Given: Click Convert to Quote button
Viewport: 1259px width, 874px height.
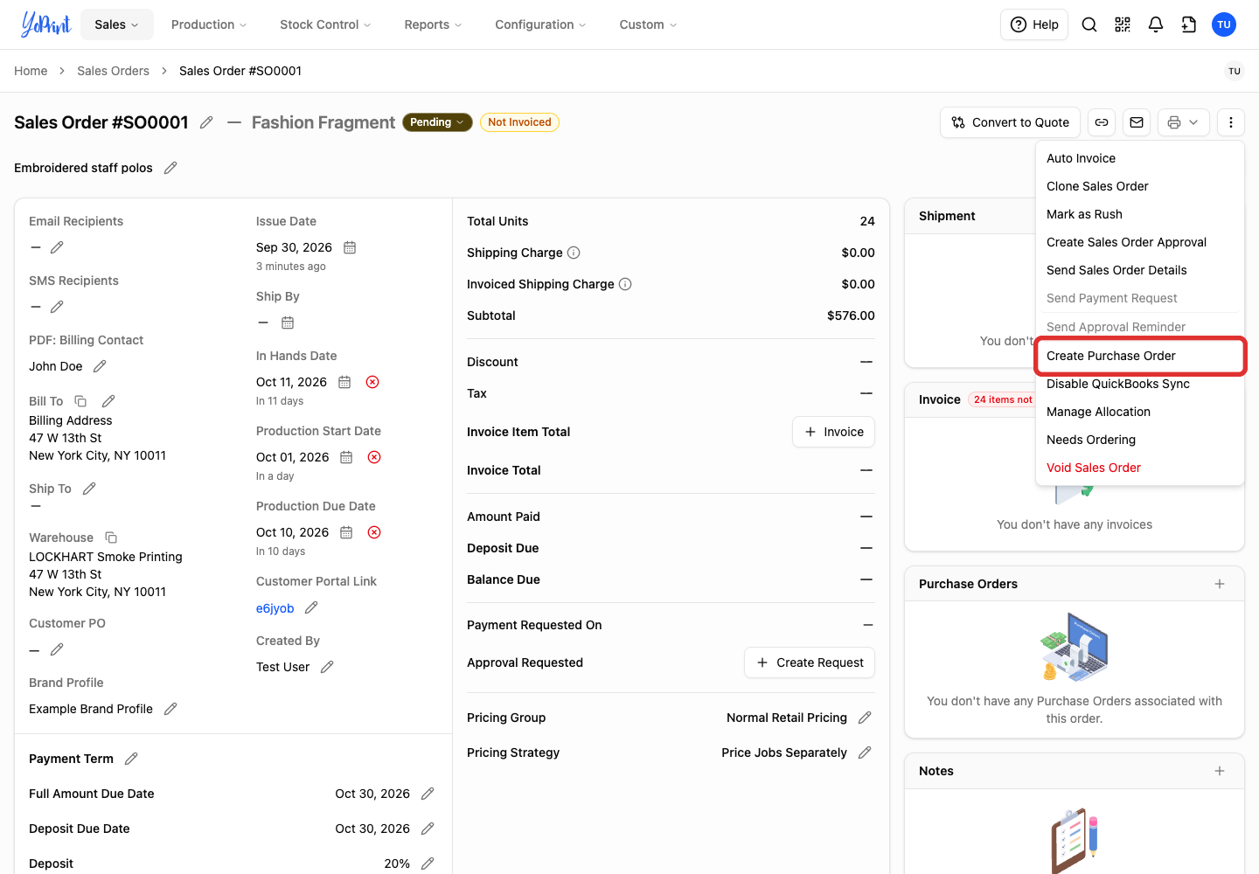Looking at the screenshot, I should (x=1011, y=122).
